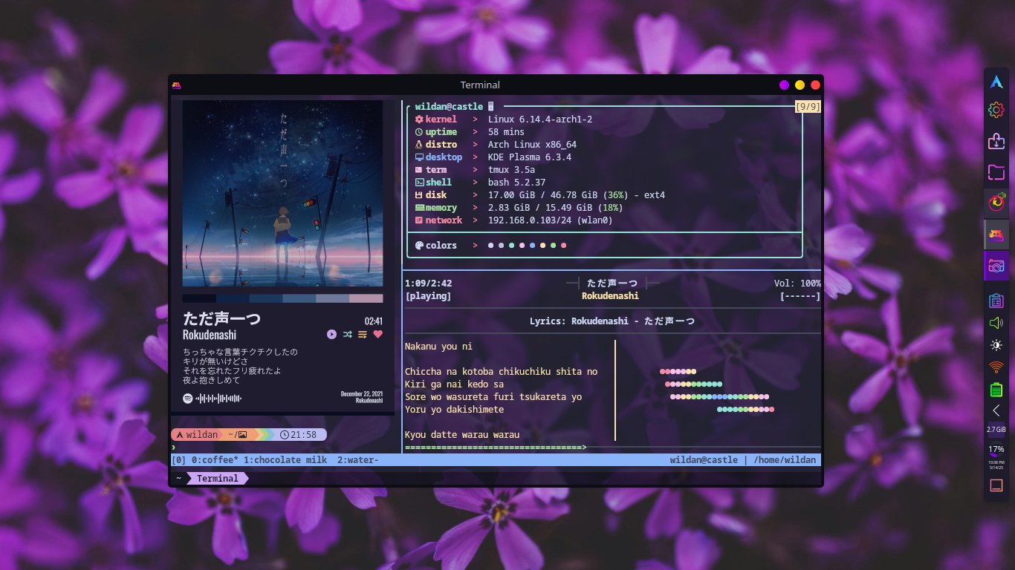1015x570 pixels.
Task: Open the software download icon in dock
Action: [996, 141]
